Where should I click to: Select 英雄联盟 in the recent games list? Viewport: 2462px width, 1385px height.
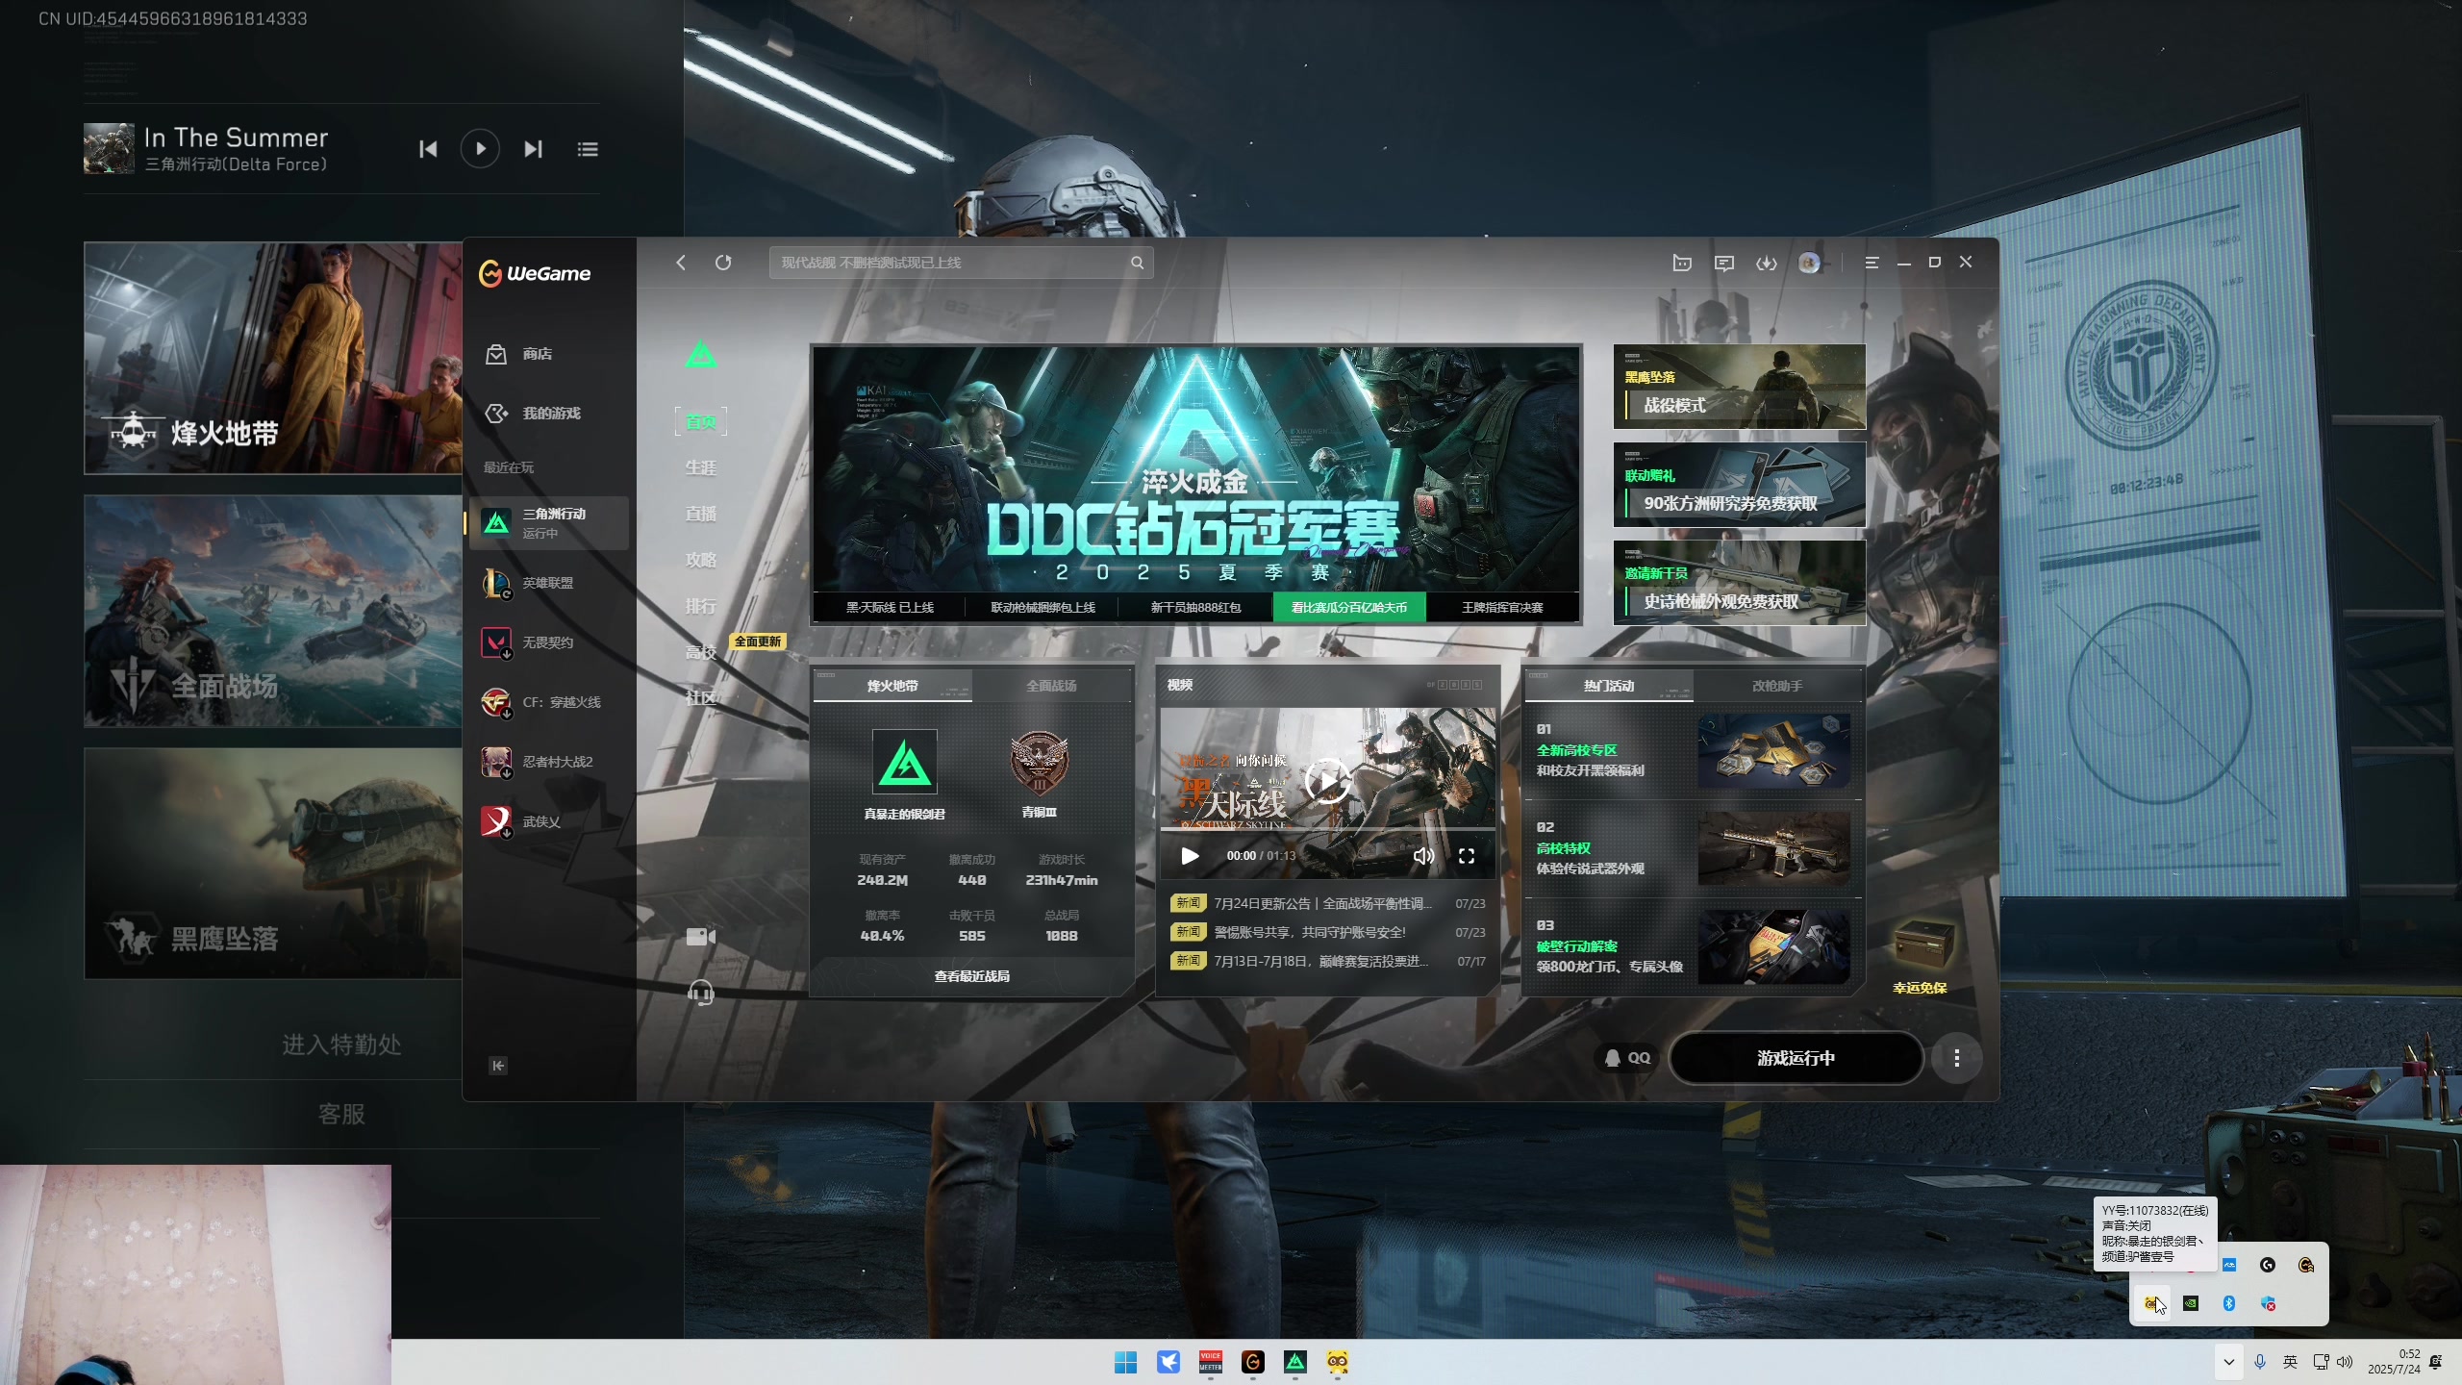click(548, 583)
